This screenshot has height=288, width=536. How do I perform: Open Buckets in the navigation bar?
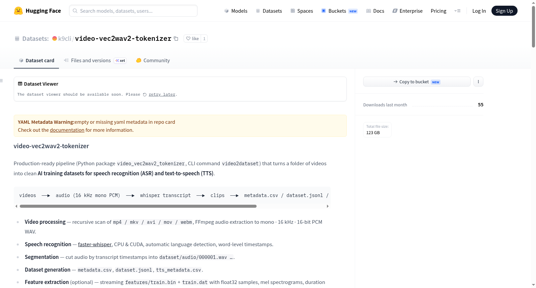point(339,11)
